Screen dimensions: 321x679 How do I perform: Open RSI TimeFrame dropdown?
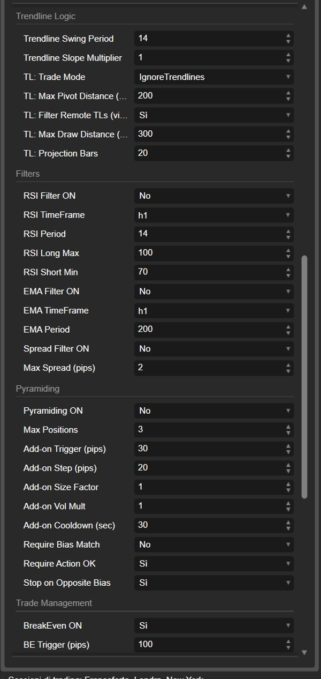coord(213,215)
